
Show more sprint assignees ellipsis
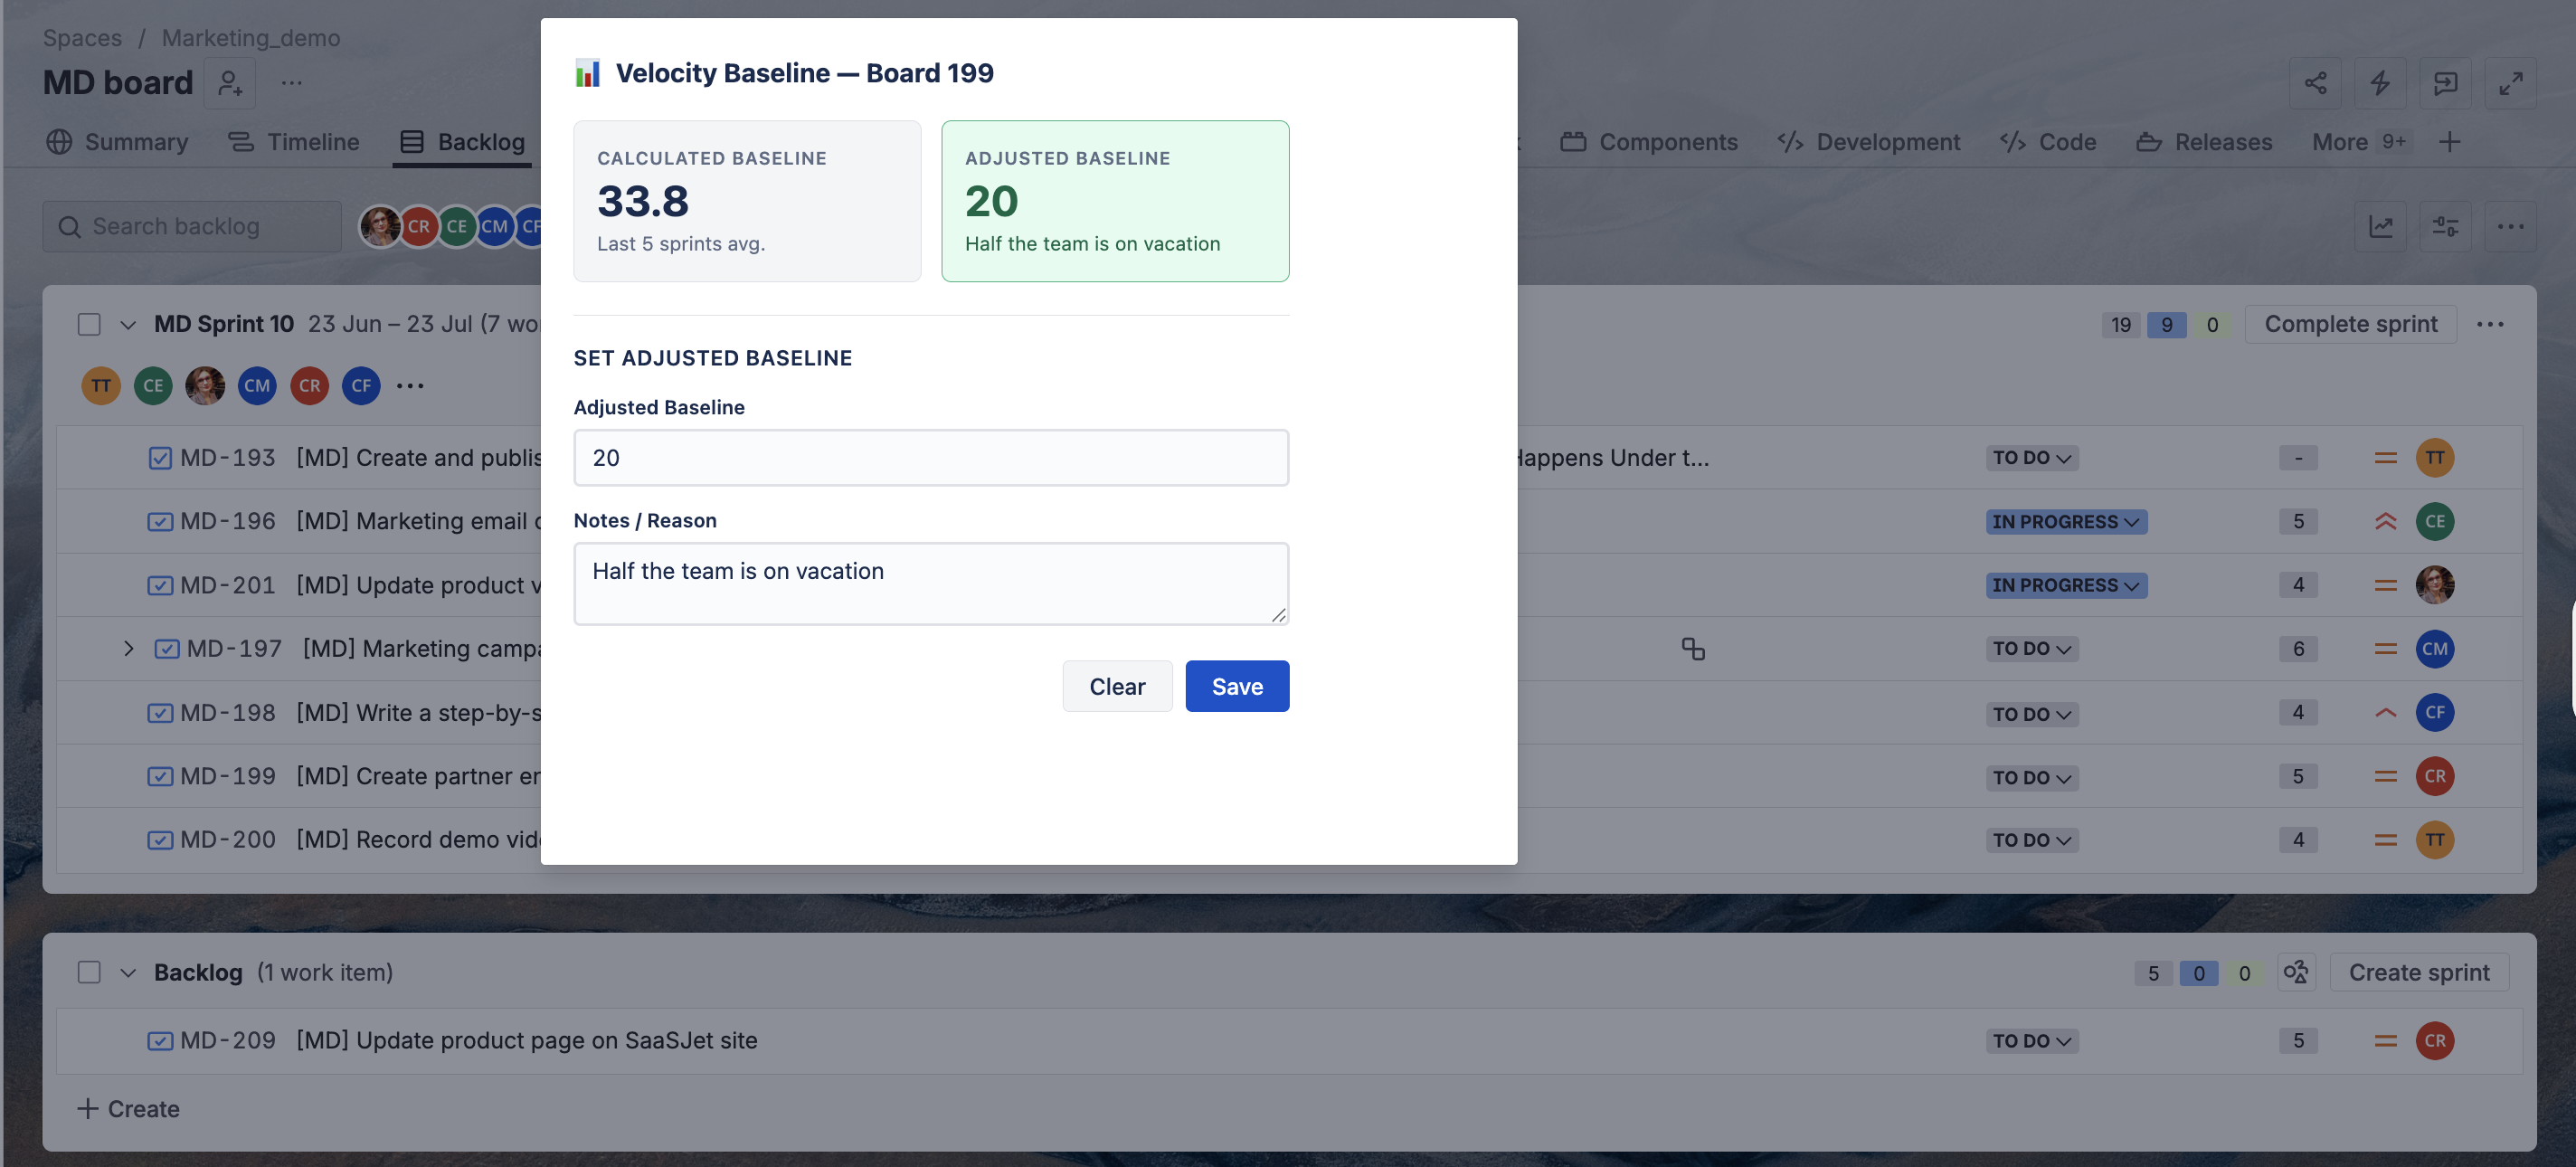(410, 386)
